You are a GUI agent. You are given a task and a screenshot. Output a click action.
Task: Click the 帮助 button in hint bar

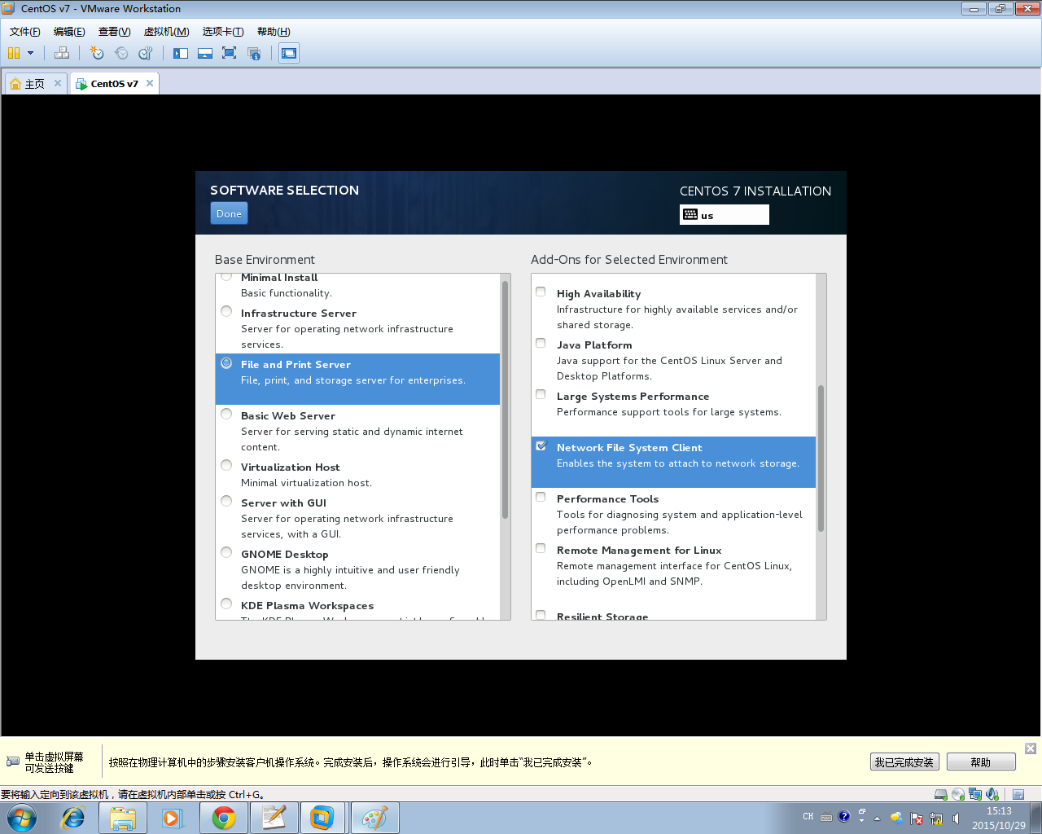click(981, 762)
